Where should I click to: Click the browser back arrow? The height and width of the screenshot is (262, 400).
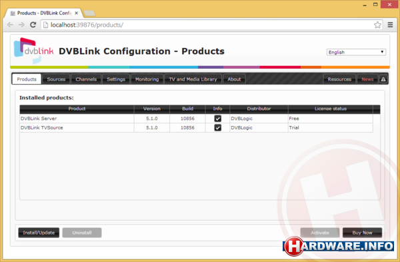pyautogui.click(x=10, y=25)
